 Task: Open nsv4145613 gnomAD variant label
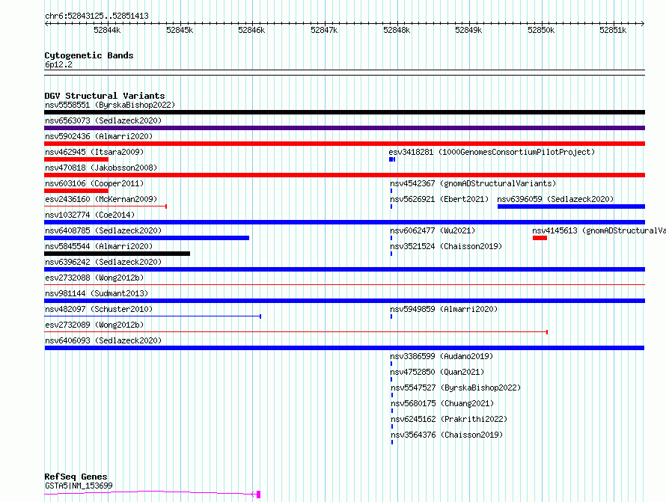coord(599,230)
